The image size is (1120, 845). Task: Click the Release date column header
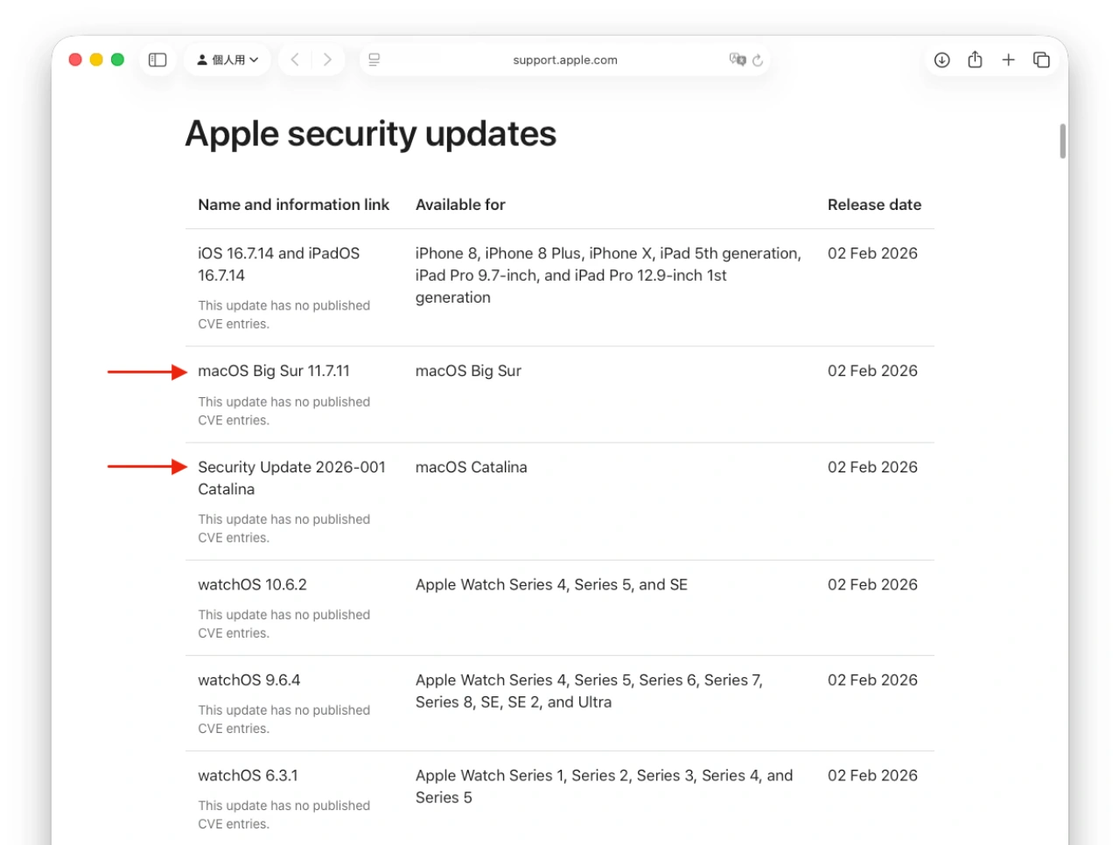[874, 204]
